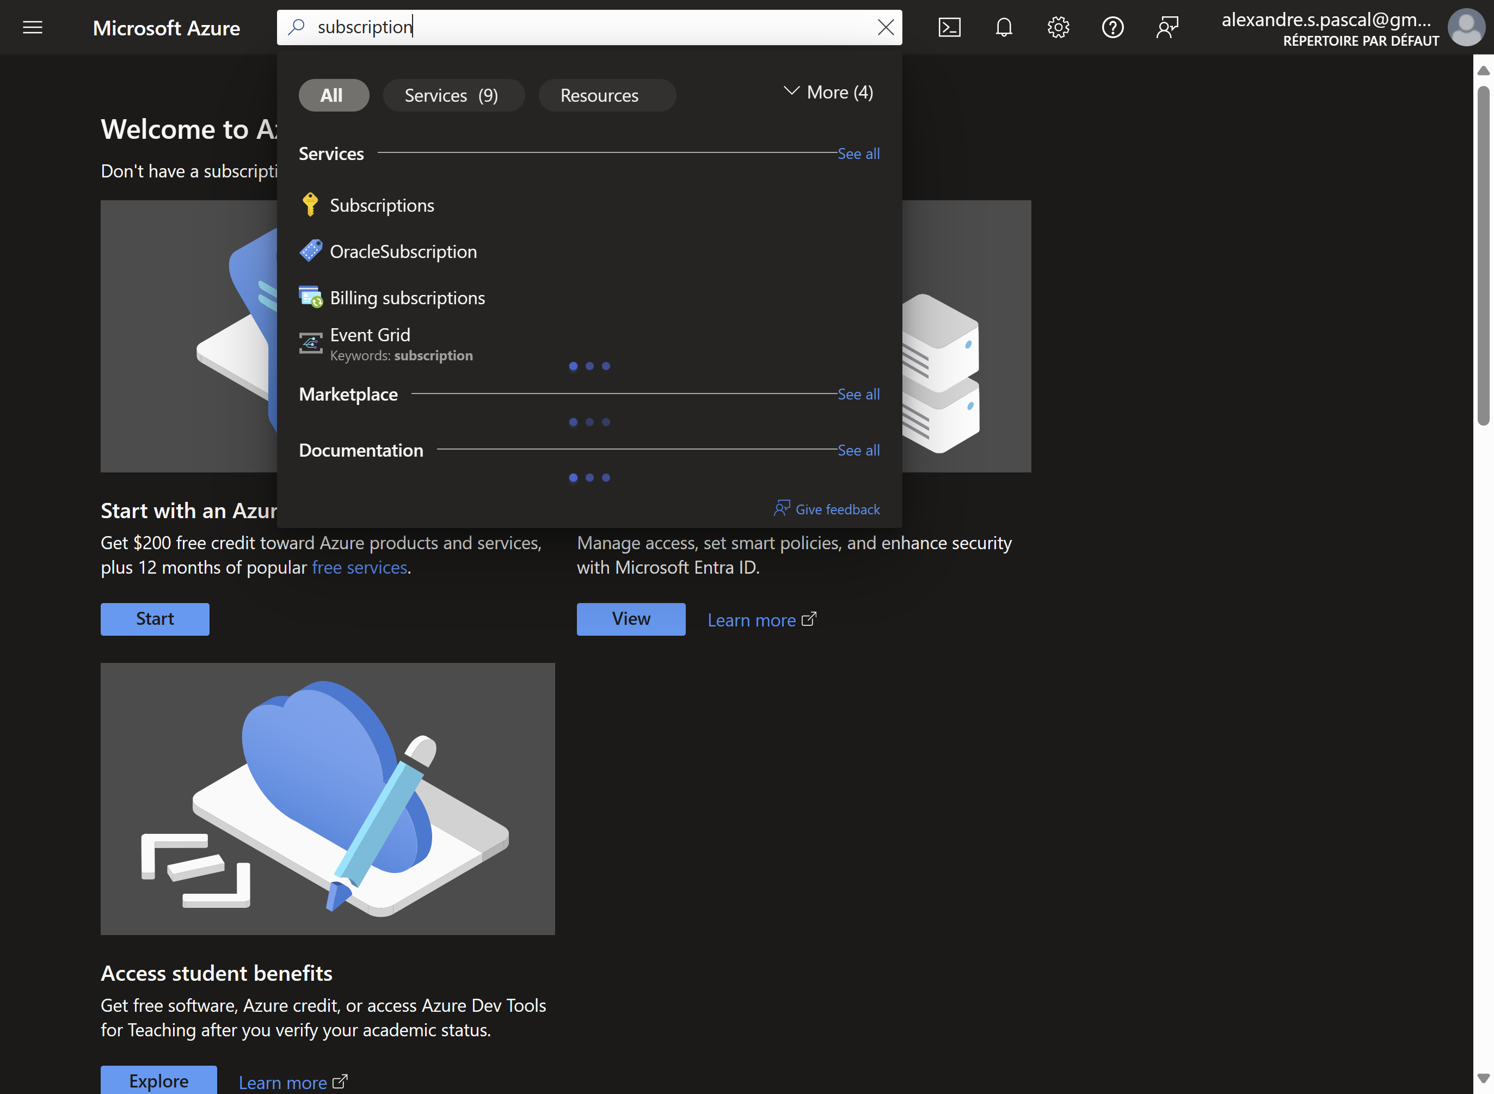1494x1094 pixels.
Task: Click the OracleSubscription tag icon
Action: (310, 251)
